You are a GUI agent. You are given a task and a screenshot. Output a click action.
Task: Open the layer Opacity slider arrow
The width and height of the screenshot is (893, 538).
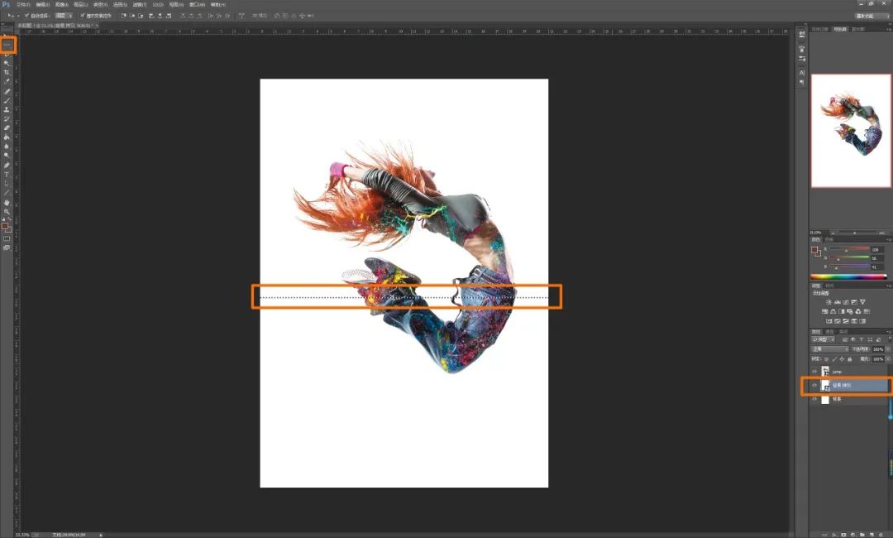click(888, 349)
